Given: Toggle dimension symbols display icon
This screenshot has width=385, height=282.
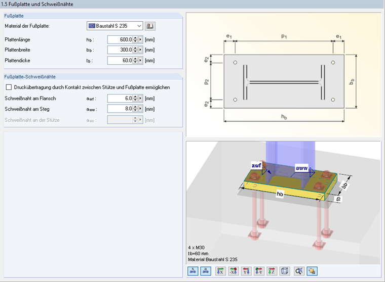Looking at the screenshot, I should pyautogui.click(x=192, y=271).
